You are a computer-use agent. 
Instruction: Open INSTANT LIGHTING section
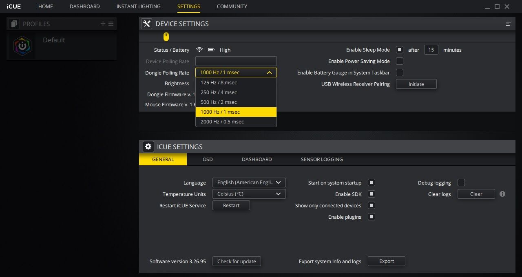139,7
